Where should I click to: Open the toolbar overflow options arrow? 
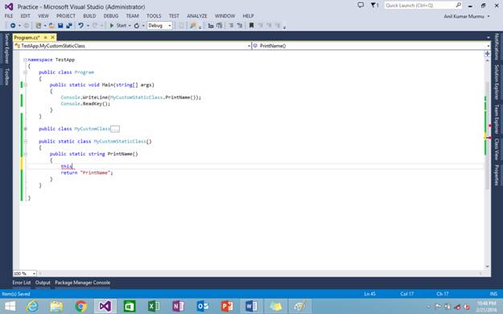pos(285,27)
